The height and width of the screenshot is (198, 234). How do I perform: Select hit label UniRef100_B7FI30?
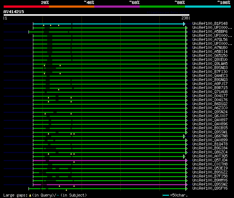pyautogui.click(x=210, y=72)
